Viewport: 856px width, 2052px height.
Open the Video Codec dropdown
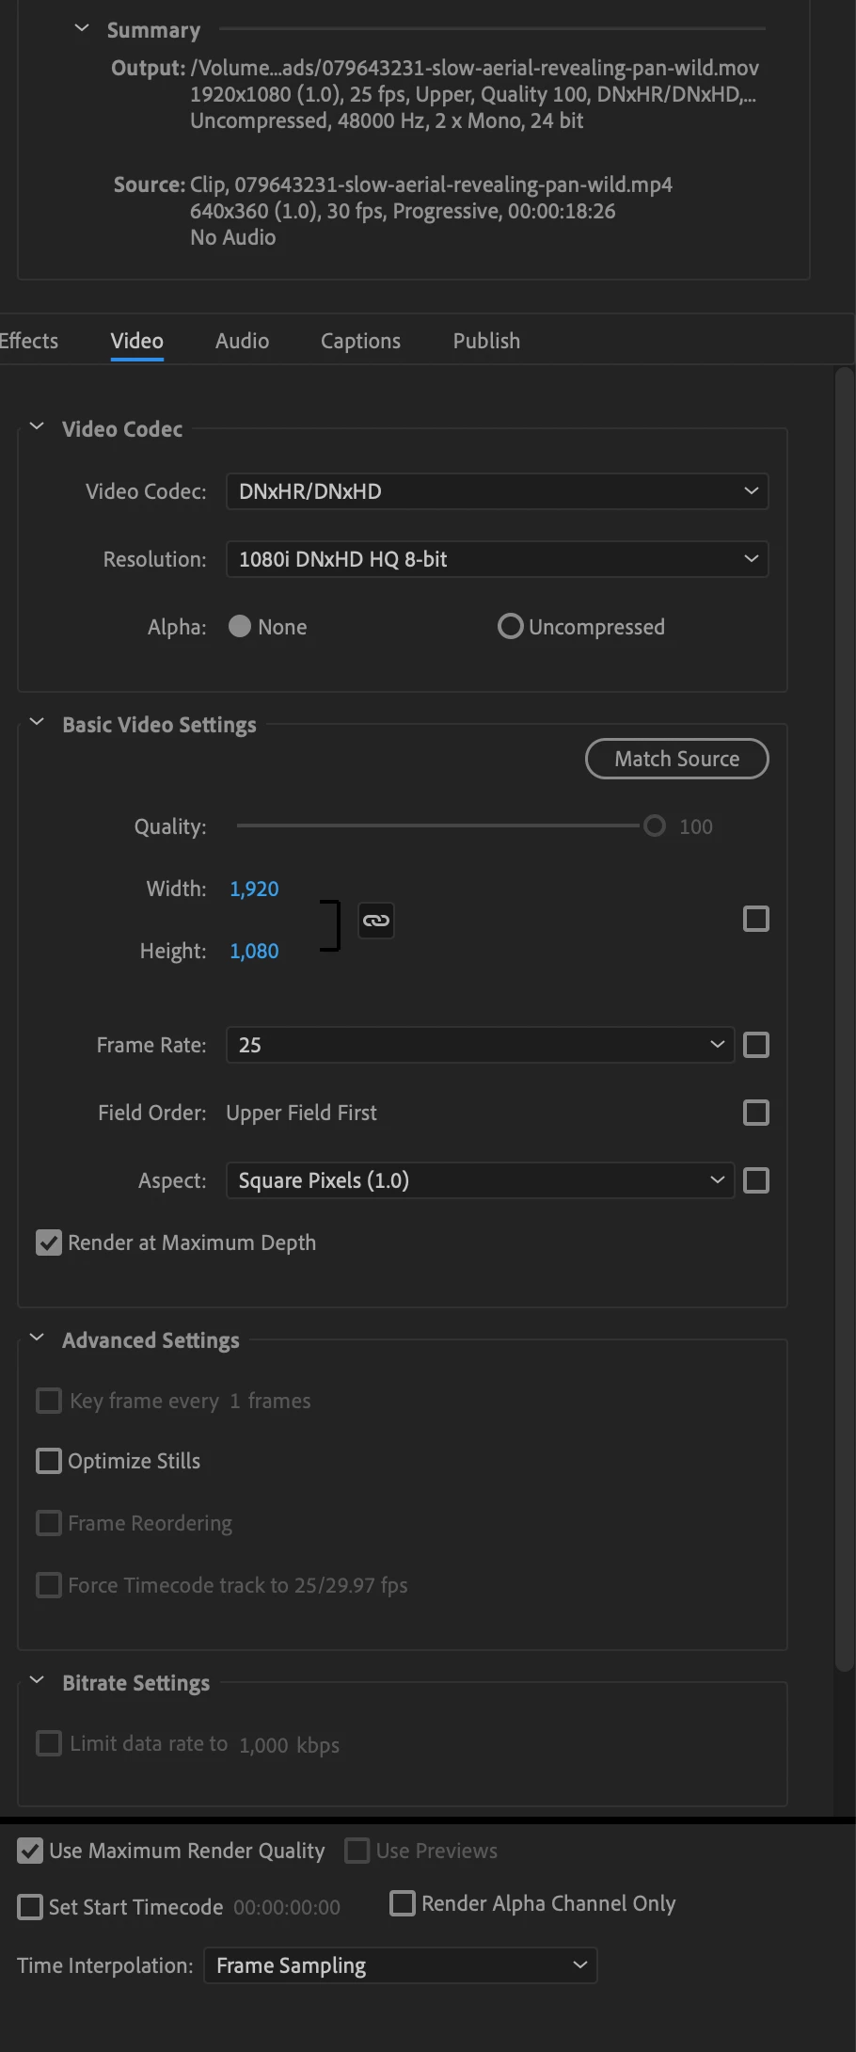(498, 491)
